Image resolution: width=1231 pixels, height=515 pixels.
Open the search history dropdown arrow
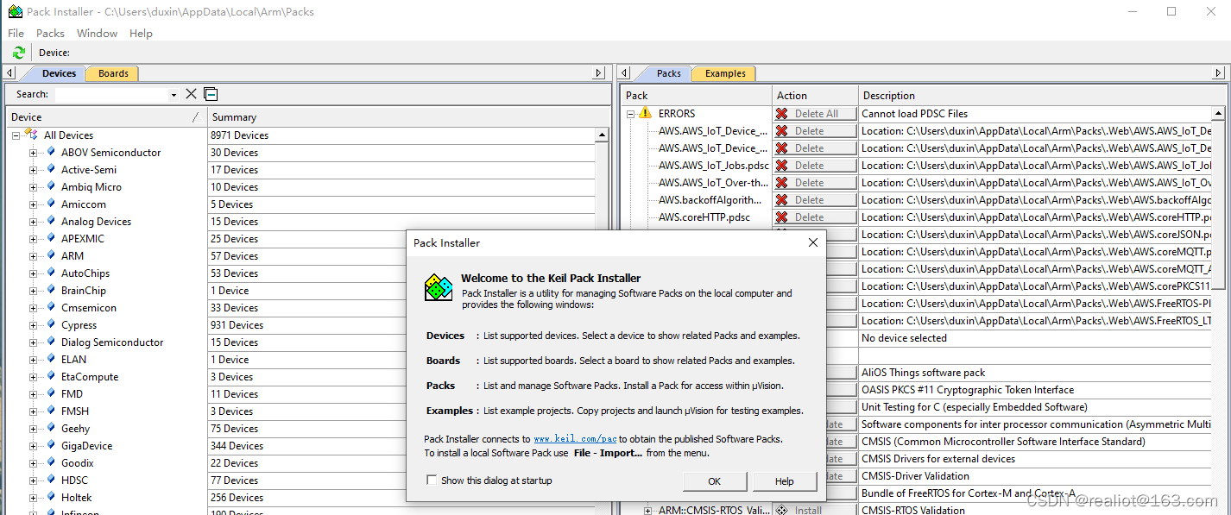tap(174, 95)
